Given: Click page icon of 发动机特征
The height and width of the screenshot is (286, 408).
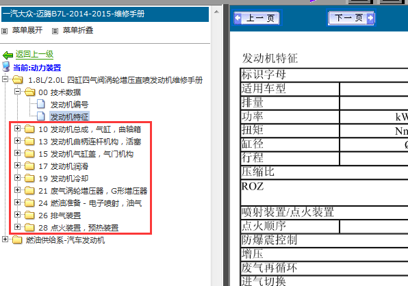Looking at the screenshot, I should point(41,116).
